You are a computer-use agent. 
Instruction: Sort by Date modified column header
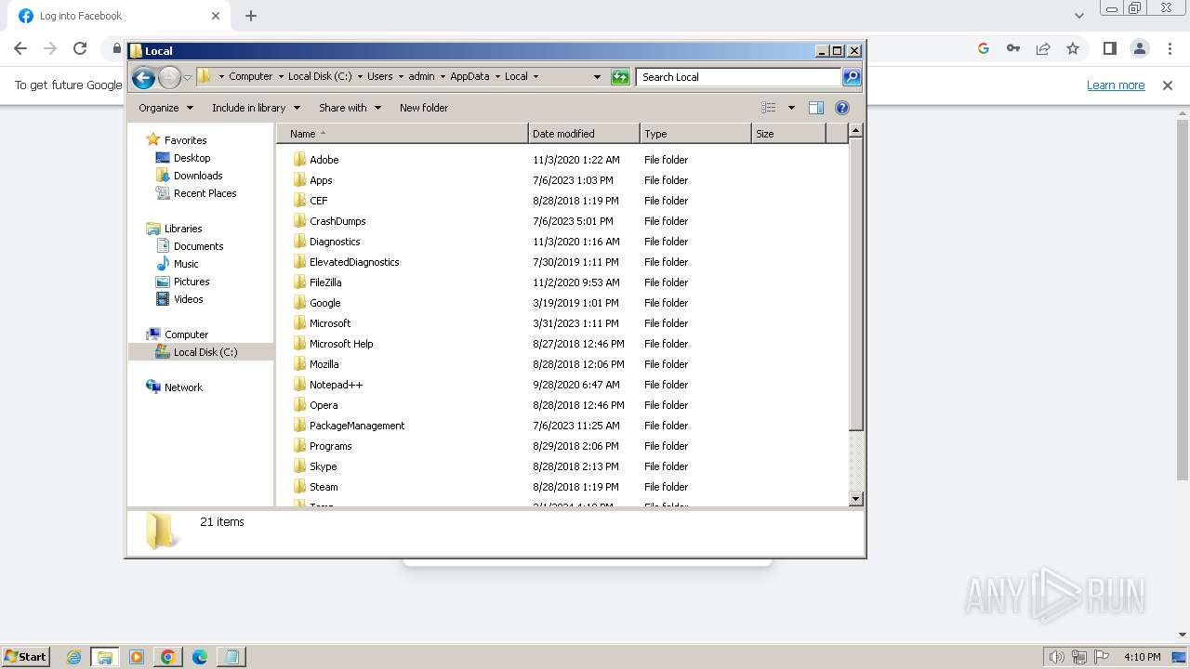click(584, 134)
